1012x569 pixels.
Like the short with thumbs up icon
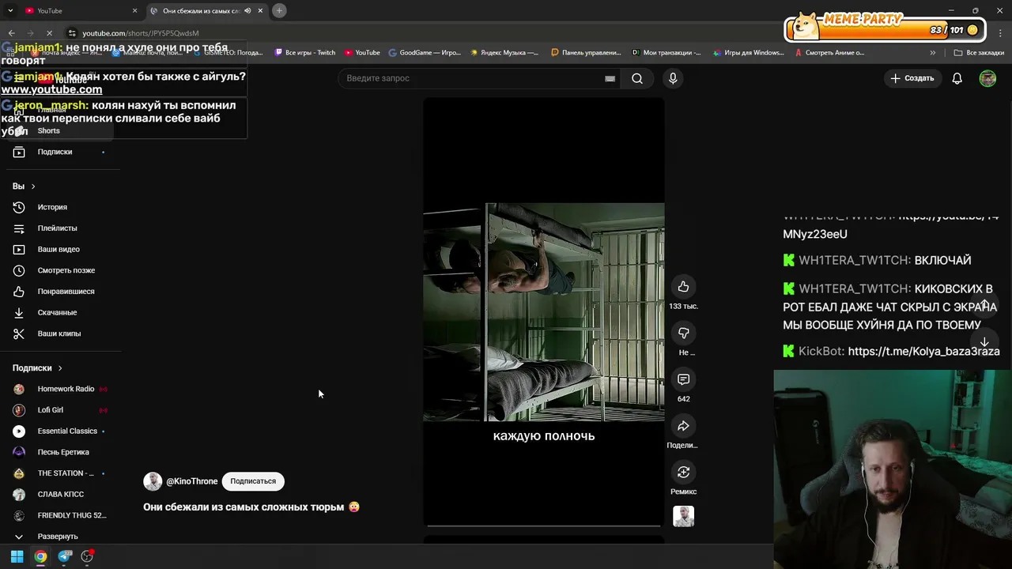point(683,287)
